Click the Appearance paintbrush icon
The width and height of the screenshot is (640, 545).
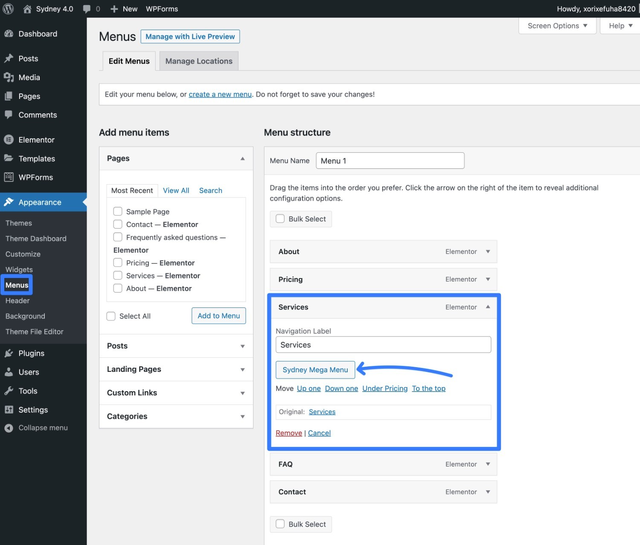[x=9, y=202]
